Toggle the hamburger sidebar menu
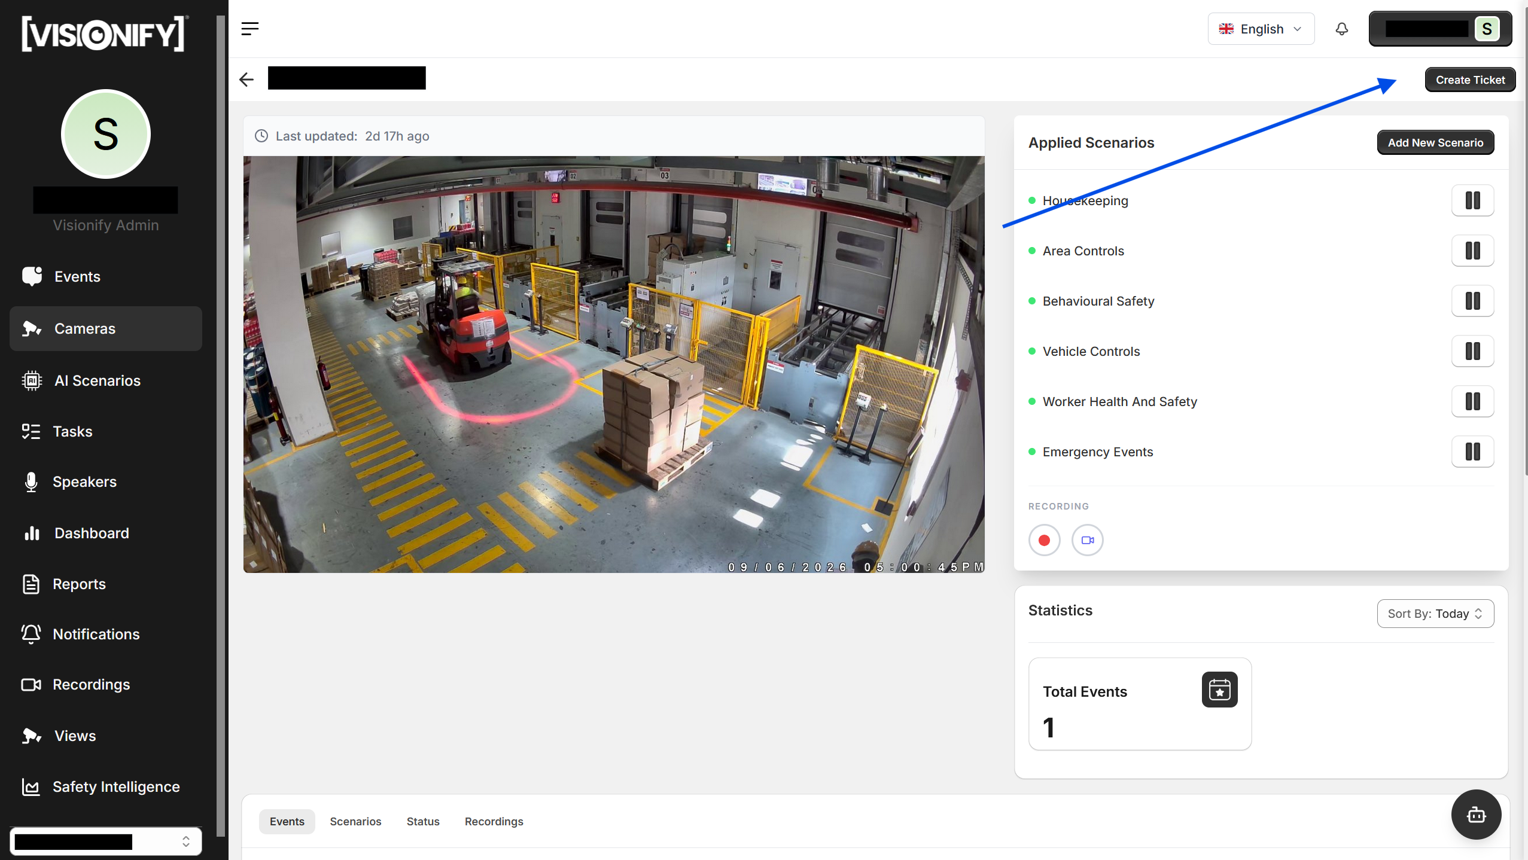Viewport: 1528px width, 860px height. [250, 29]
